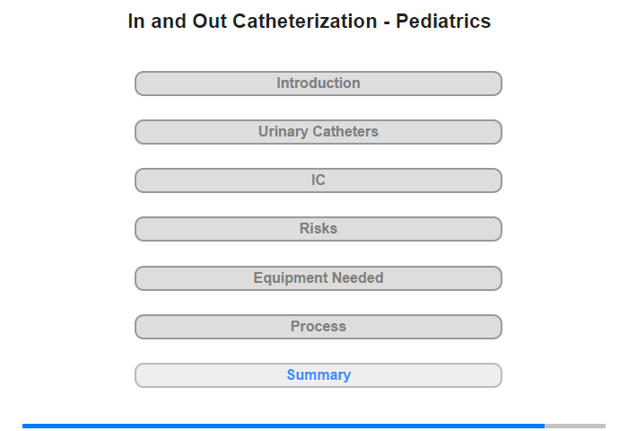This screenshot has height=431, width=628.
Task: Choose Urinary Catheters from the menu
Action: 318,132
